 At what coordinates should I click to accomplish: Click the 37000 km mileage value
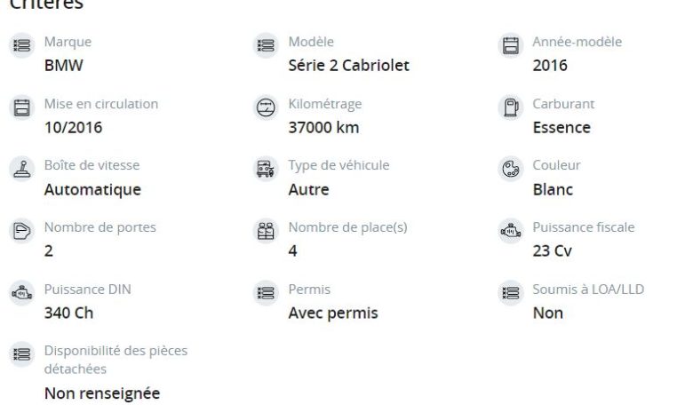click(323, 128)
